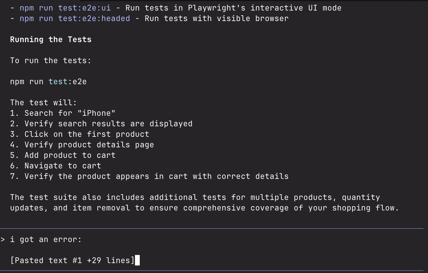Click the "The test will:" line
Screen dimensions: 428x273
(x=43, y=103)
